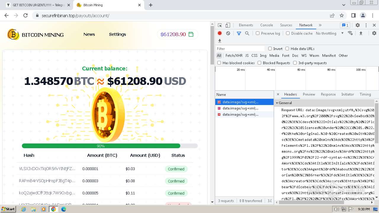
Task: Filter requests by WS type
Action: click(x=304, y=56)
